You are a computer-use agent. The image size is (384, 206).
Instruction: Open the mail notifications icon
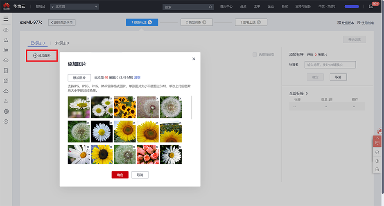click(371, 7)
